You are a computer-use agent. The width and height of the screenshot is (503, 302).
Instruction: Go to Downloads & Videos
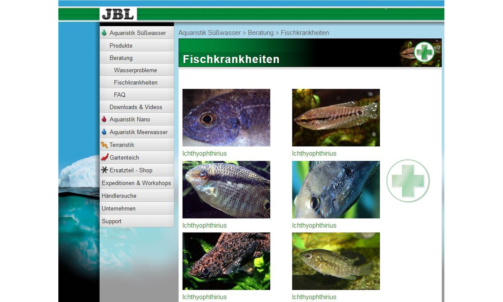136,107
